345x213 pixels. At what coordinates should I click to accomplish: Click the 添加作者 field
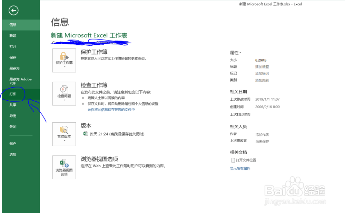tap(262, 135)
